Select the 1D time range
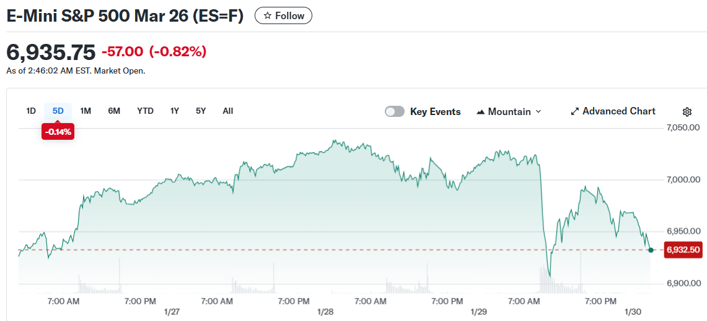707x321 pixels. pyautogui.click(x=31, y=111)
